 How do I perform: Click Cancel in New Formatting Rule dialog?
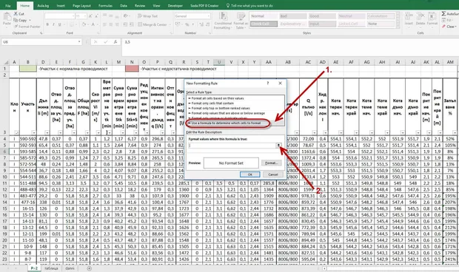click(x=273, y=174)
